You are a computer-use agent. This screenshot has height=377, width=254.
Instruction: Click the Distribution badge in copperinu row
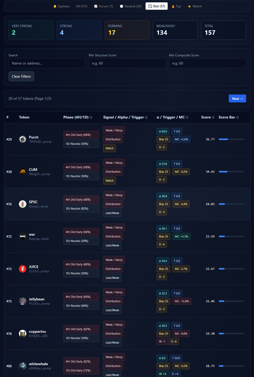[113, 334]
